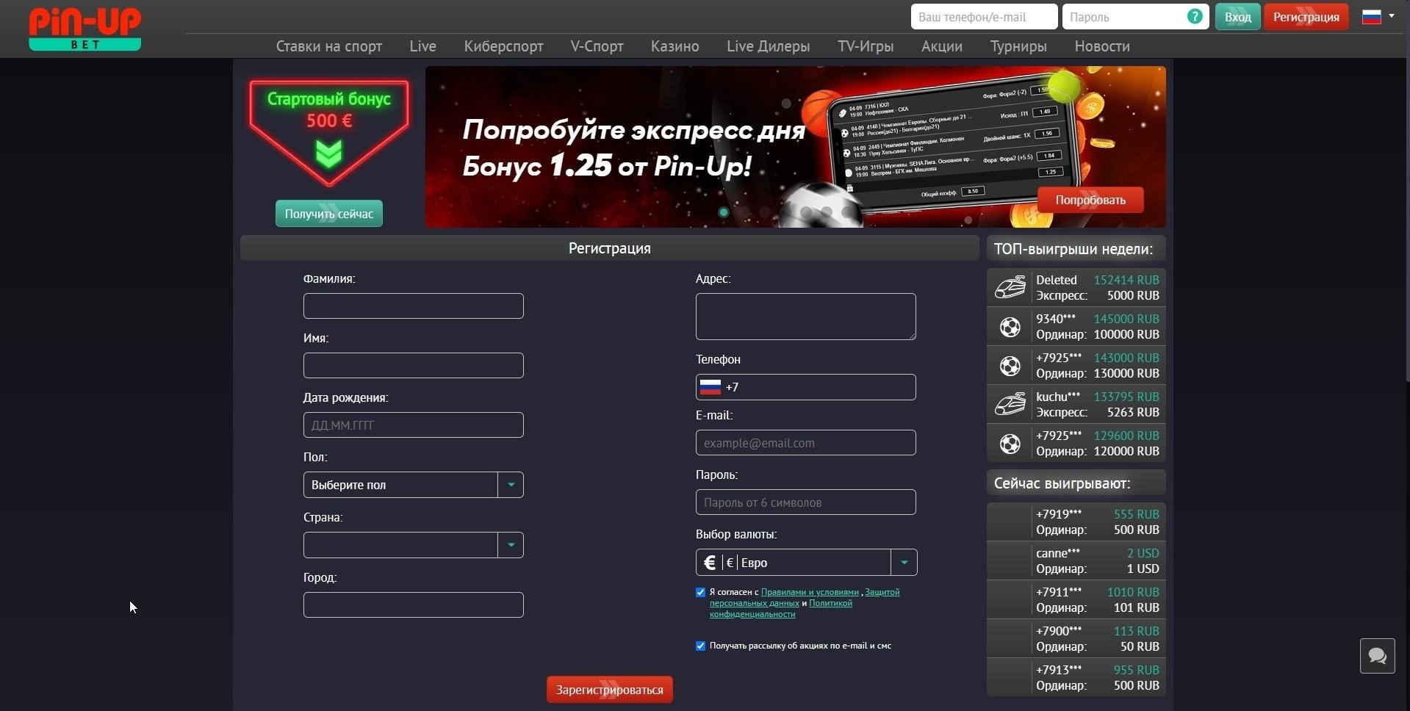
Task: Go to the Турниры menu section
Action: (x=1018, y=46)
